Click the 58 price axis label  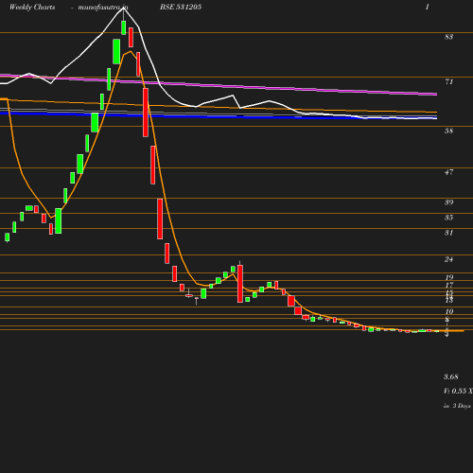[448, 131]
